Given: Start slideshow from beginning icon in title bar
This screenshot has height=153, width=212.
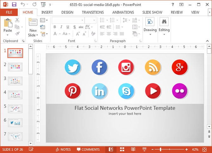Looking at the screenshot, I should [x=43, y=5].
